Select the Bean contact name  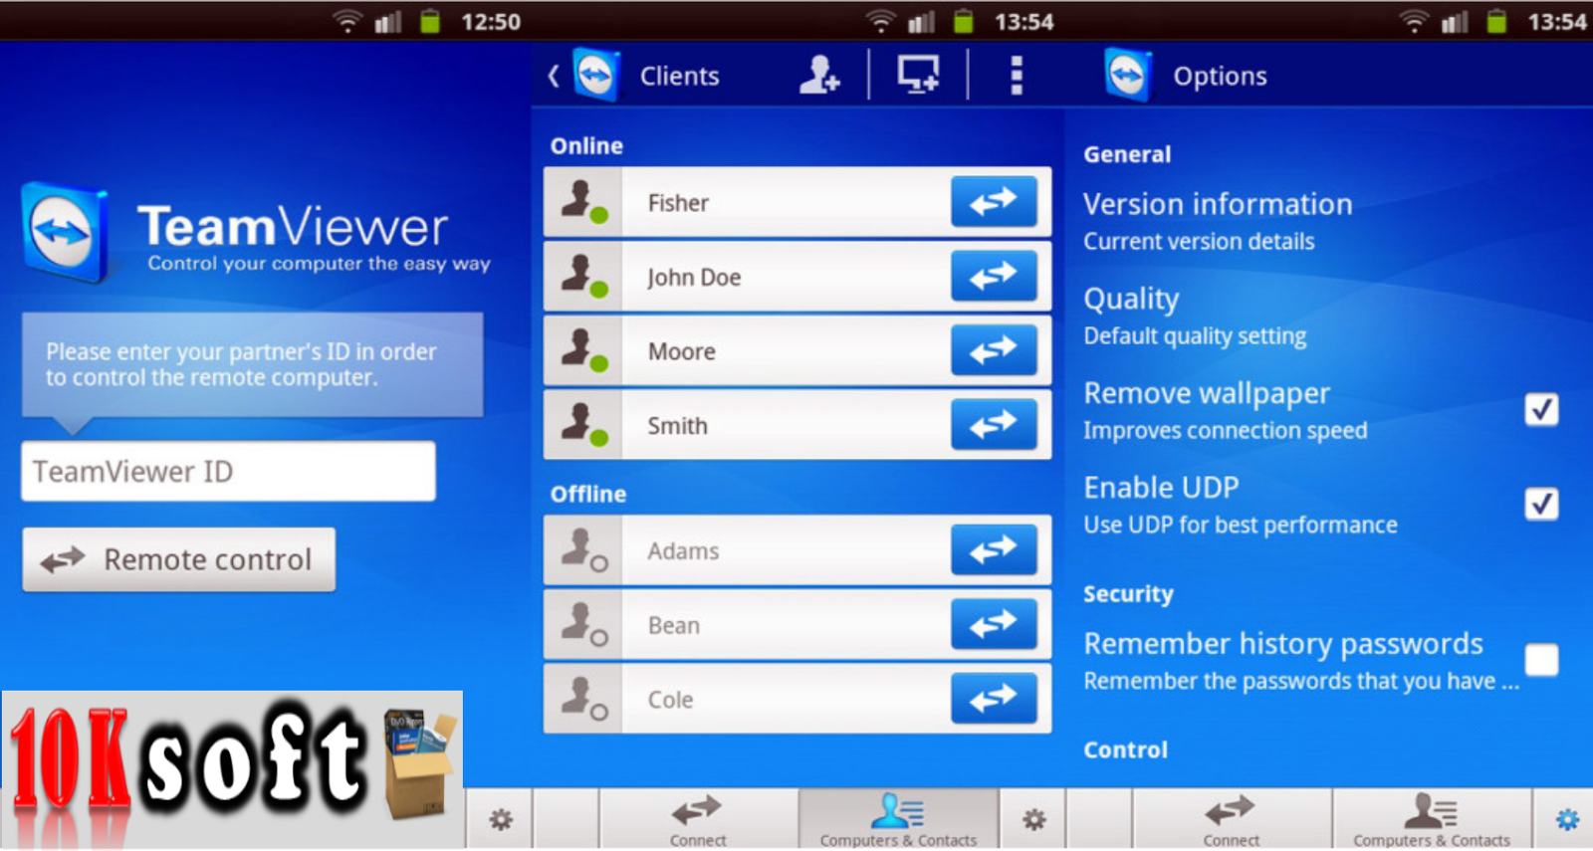coord(674,626)
